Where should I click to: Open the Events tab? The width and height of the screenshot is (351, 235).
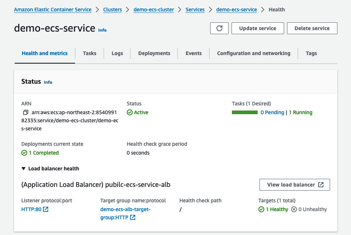(x=194, y=53)
